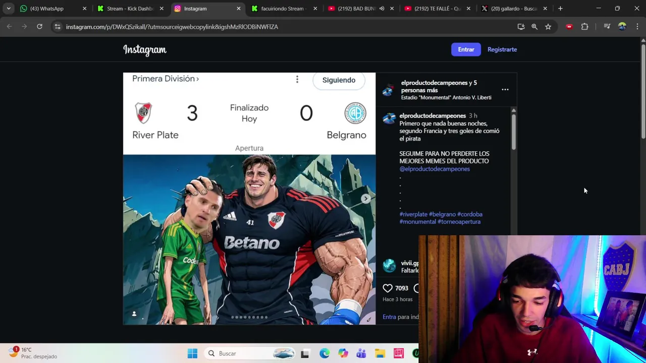Open the Regístrate sign-up link
The image size is (646, 363).
(x=502, y=49)
